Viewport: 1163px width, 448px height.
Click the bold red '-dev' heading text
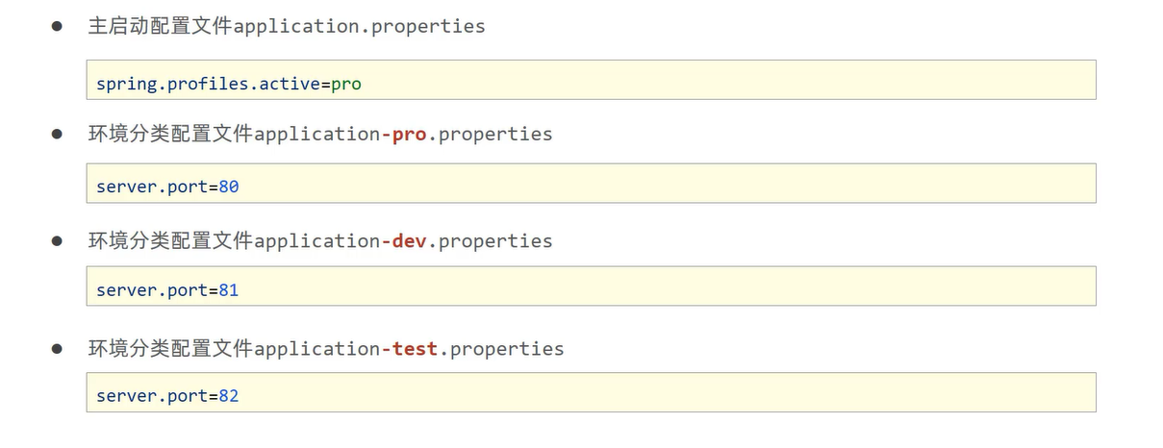[404, 241]
